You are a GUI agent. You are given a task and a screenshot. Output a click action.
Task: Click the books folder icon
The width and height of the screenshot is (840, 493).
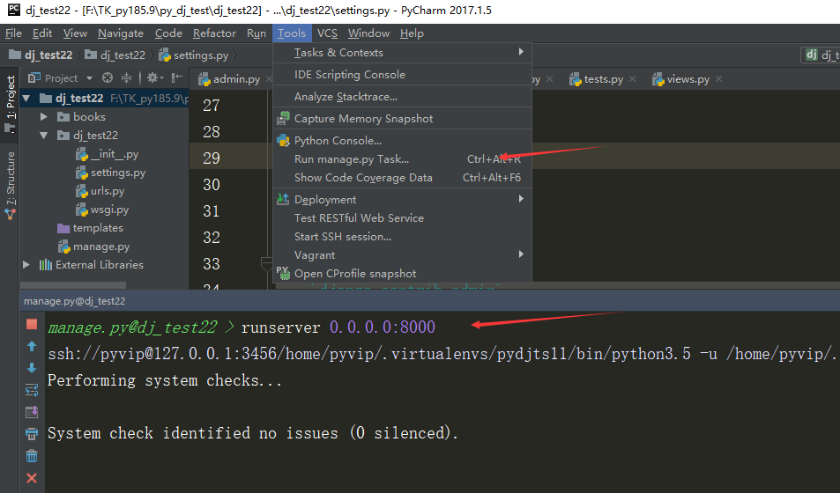pos(63,117)
